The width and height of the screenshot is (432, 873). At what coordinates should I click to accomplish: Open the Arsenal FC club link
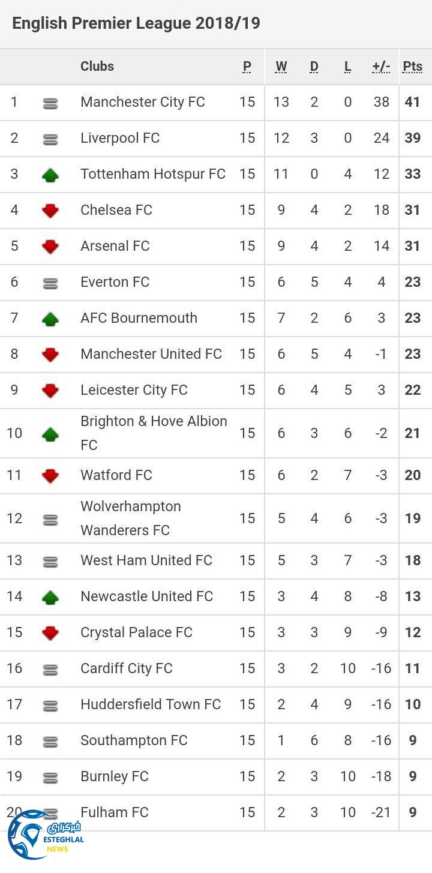(115, 246)
